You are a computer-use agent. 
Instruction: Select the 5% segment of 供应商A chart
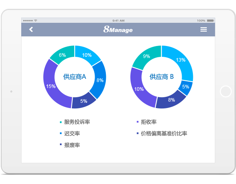(x=84, y=101)
